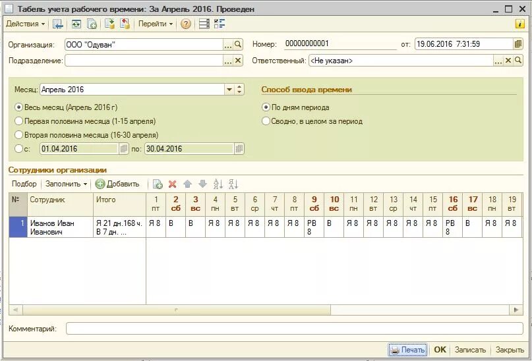532x361 pixels.
Task: Click the Добавить button
Action: point(117,184)
